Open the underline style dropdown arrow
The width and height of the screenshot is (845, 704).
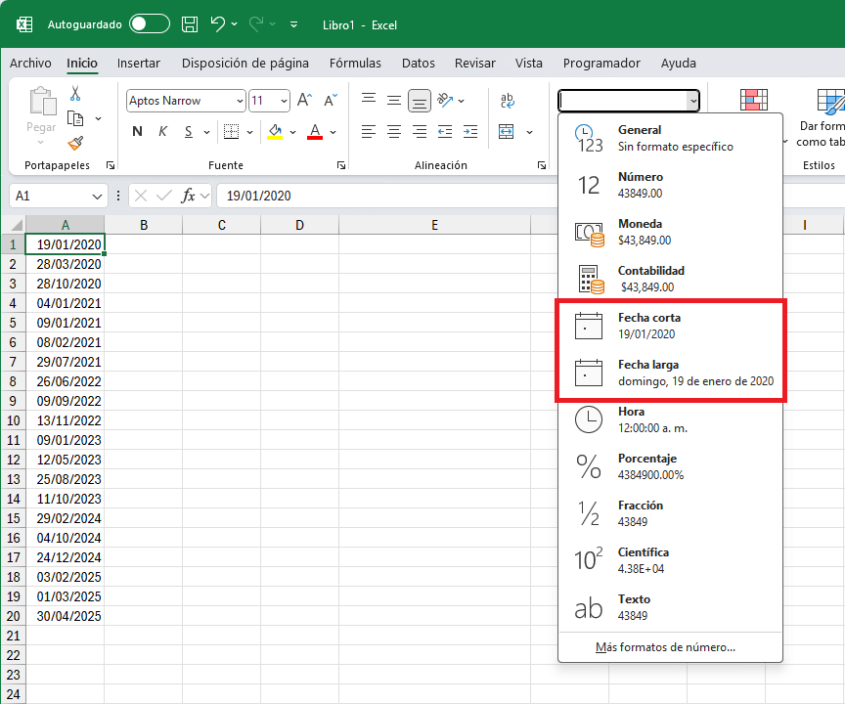(x=206, y=132)
